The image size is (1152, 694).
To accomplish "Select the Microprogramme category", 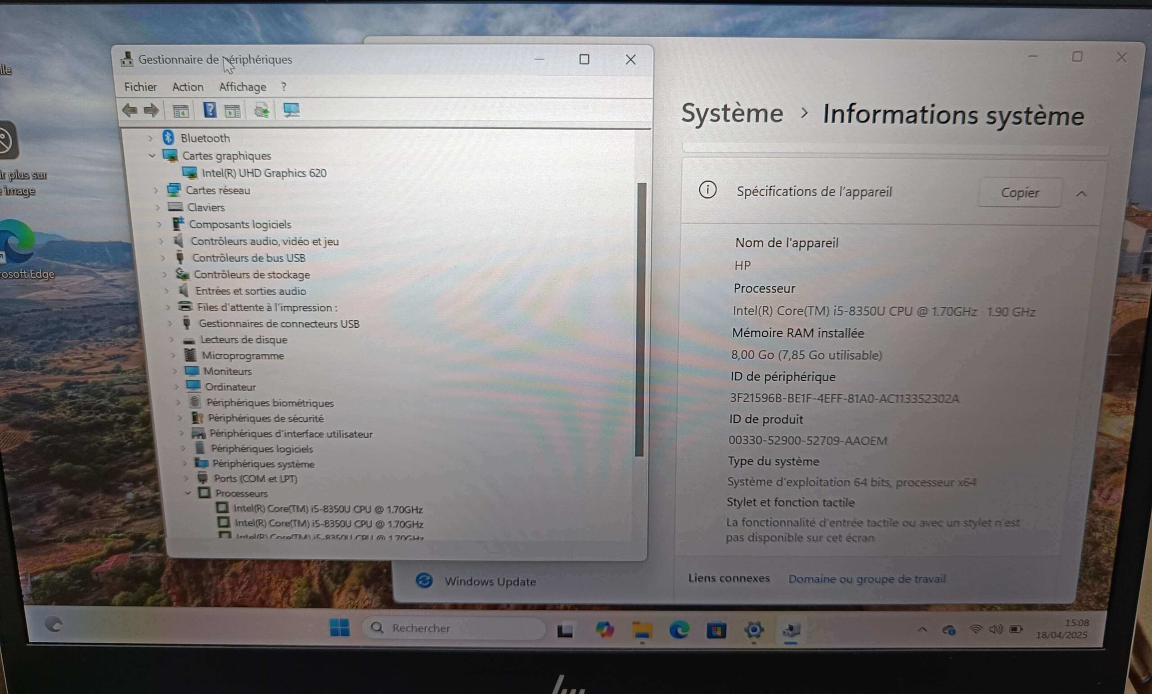I will click(243, 356).
